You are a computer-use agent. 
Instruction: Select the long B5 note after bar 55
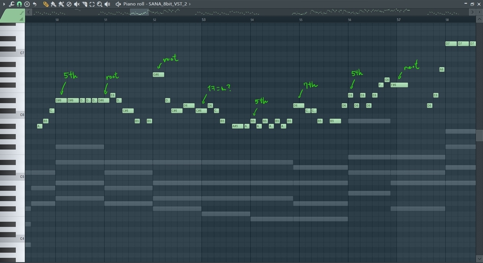pos(335,121)
